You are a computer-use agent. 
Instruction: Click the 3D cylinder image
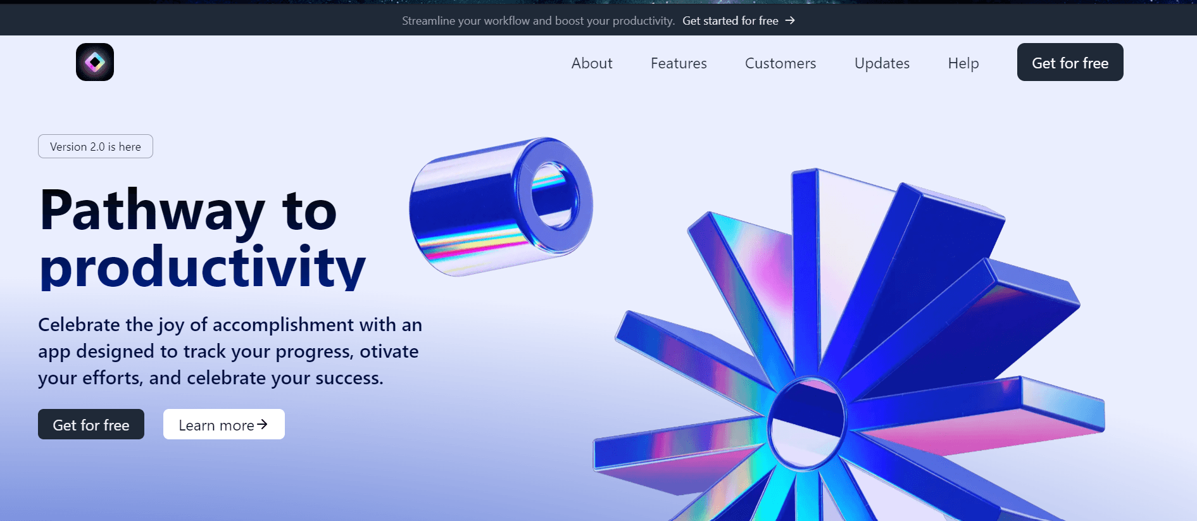coord(501,206)
